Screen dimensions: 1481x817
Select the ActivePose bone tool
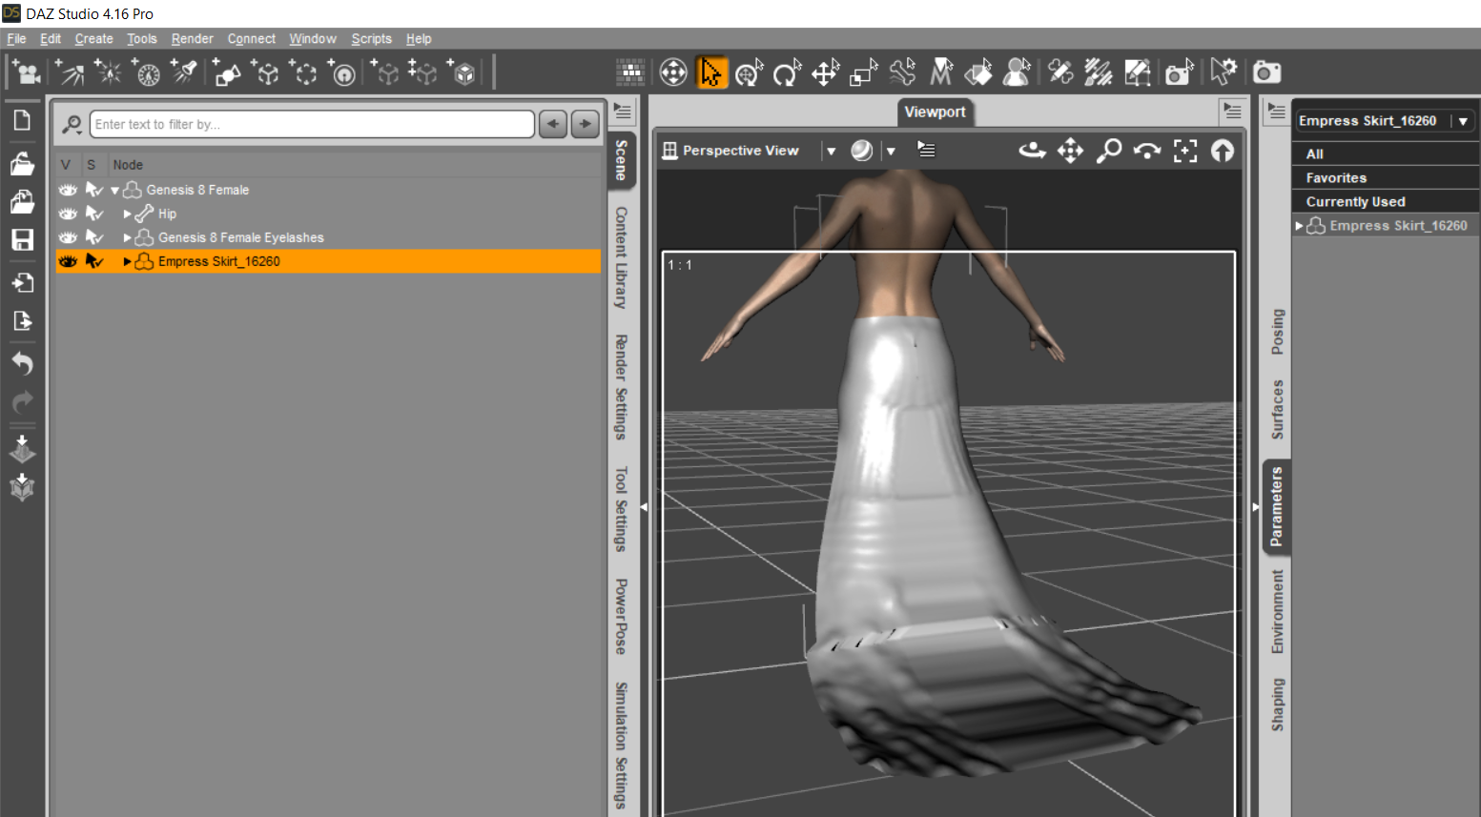point(902,72)
